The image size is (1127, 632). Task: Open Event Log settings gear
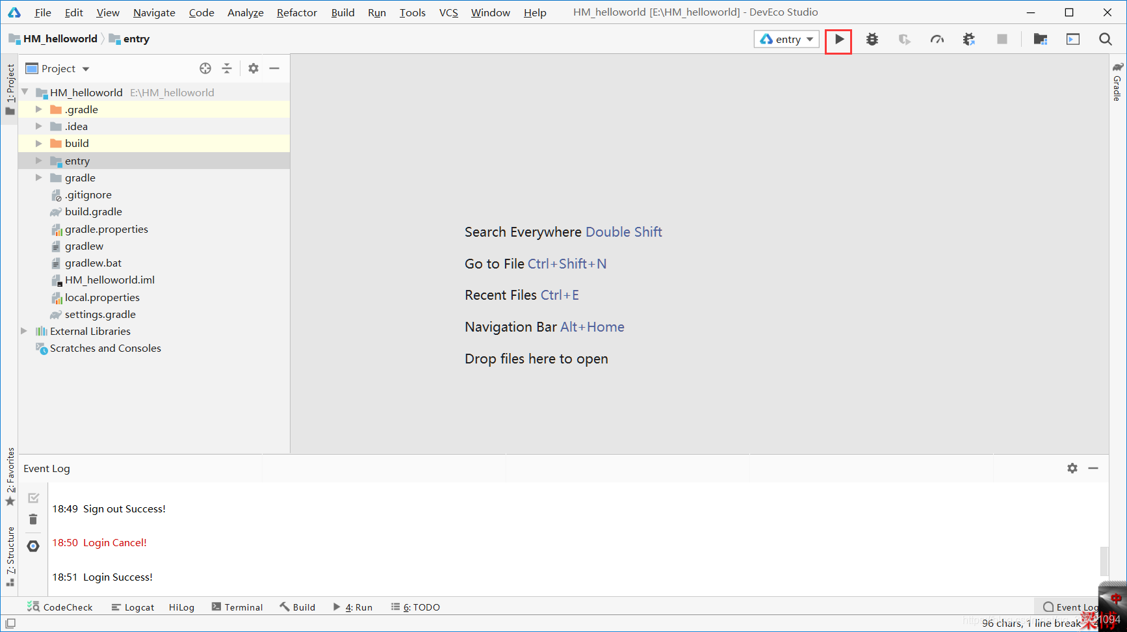tap(1072, 468)
